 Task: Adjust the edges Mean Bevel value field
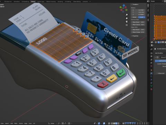(x=138, y=30)
